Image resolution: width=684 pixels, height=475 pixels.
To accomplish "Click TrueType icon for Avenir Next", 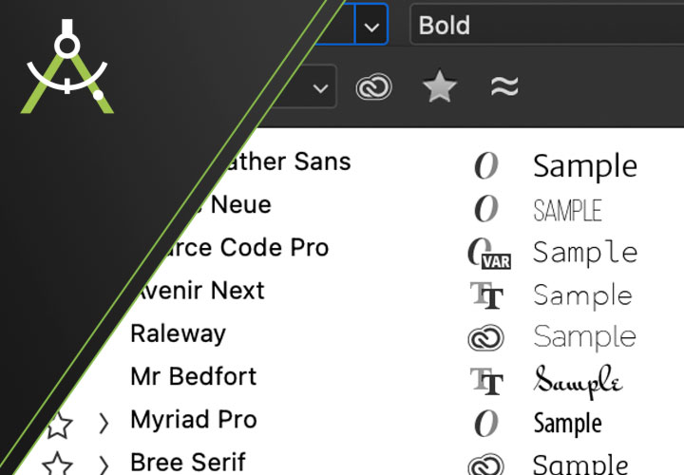I will tap(486, 295).
